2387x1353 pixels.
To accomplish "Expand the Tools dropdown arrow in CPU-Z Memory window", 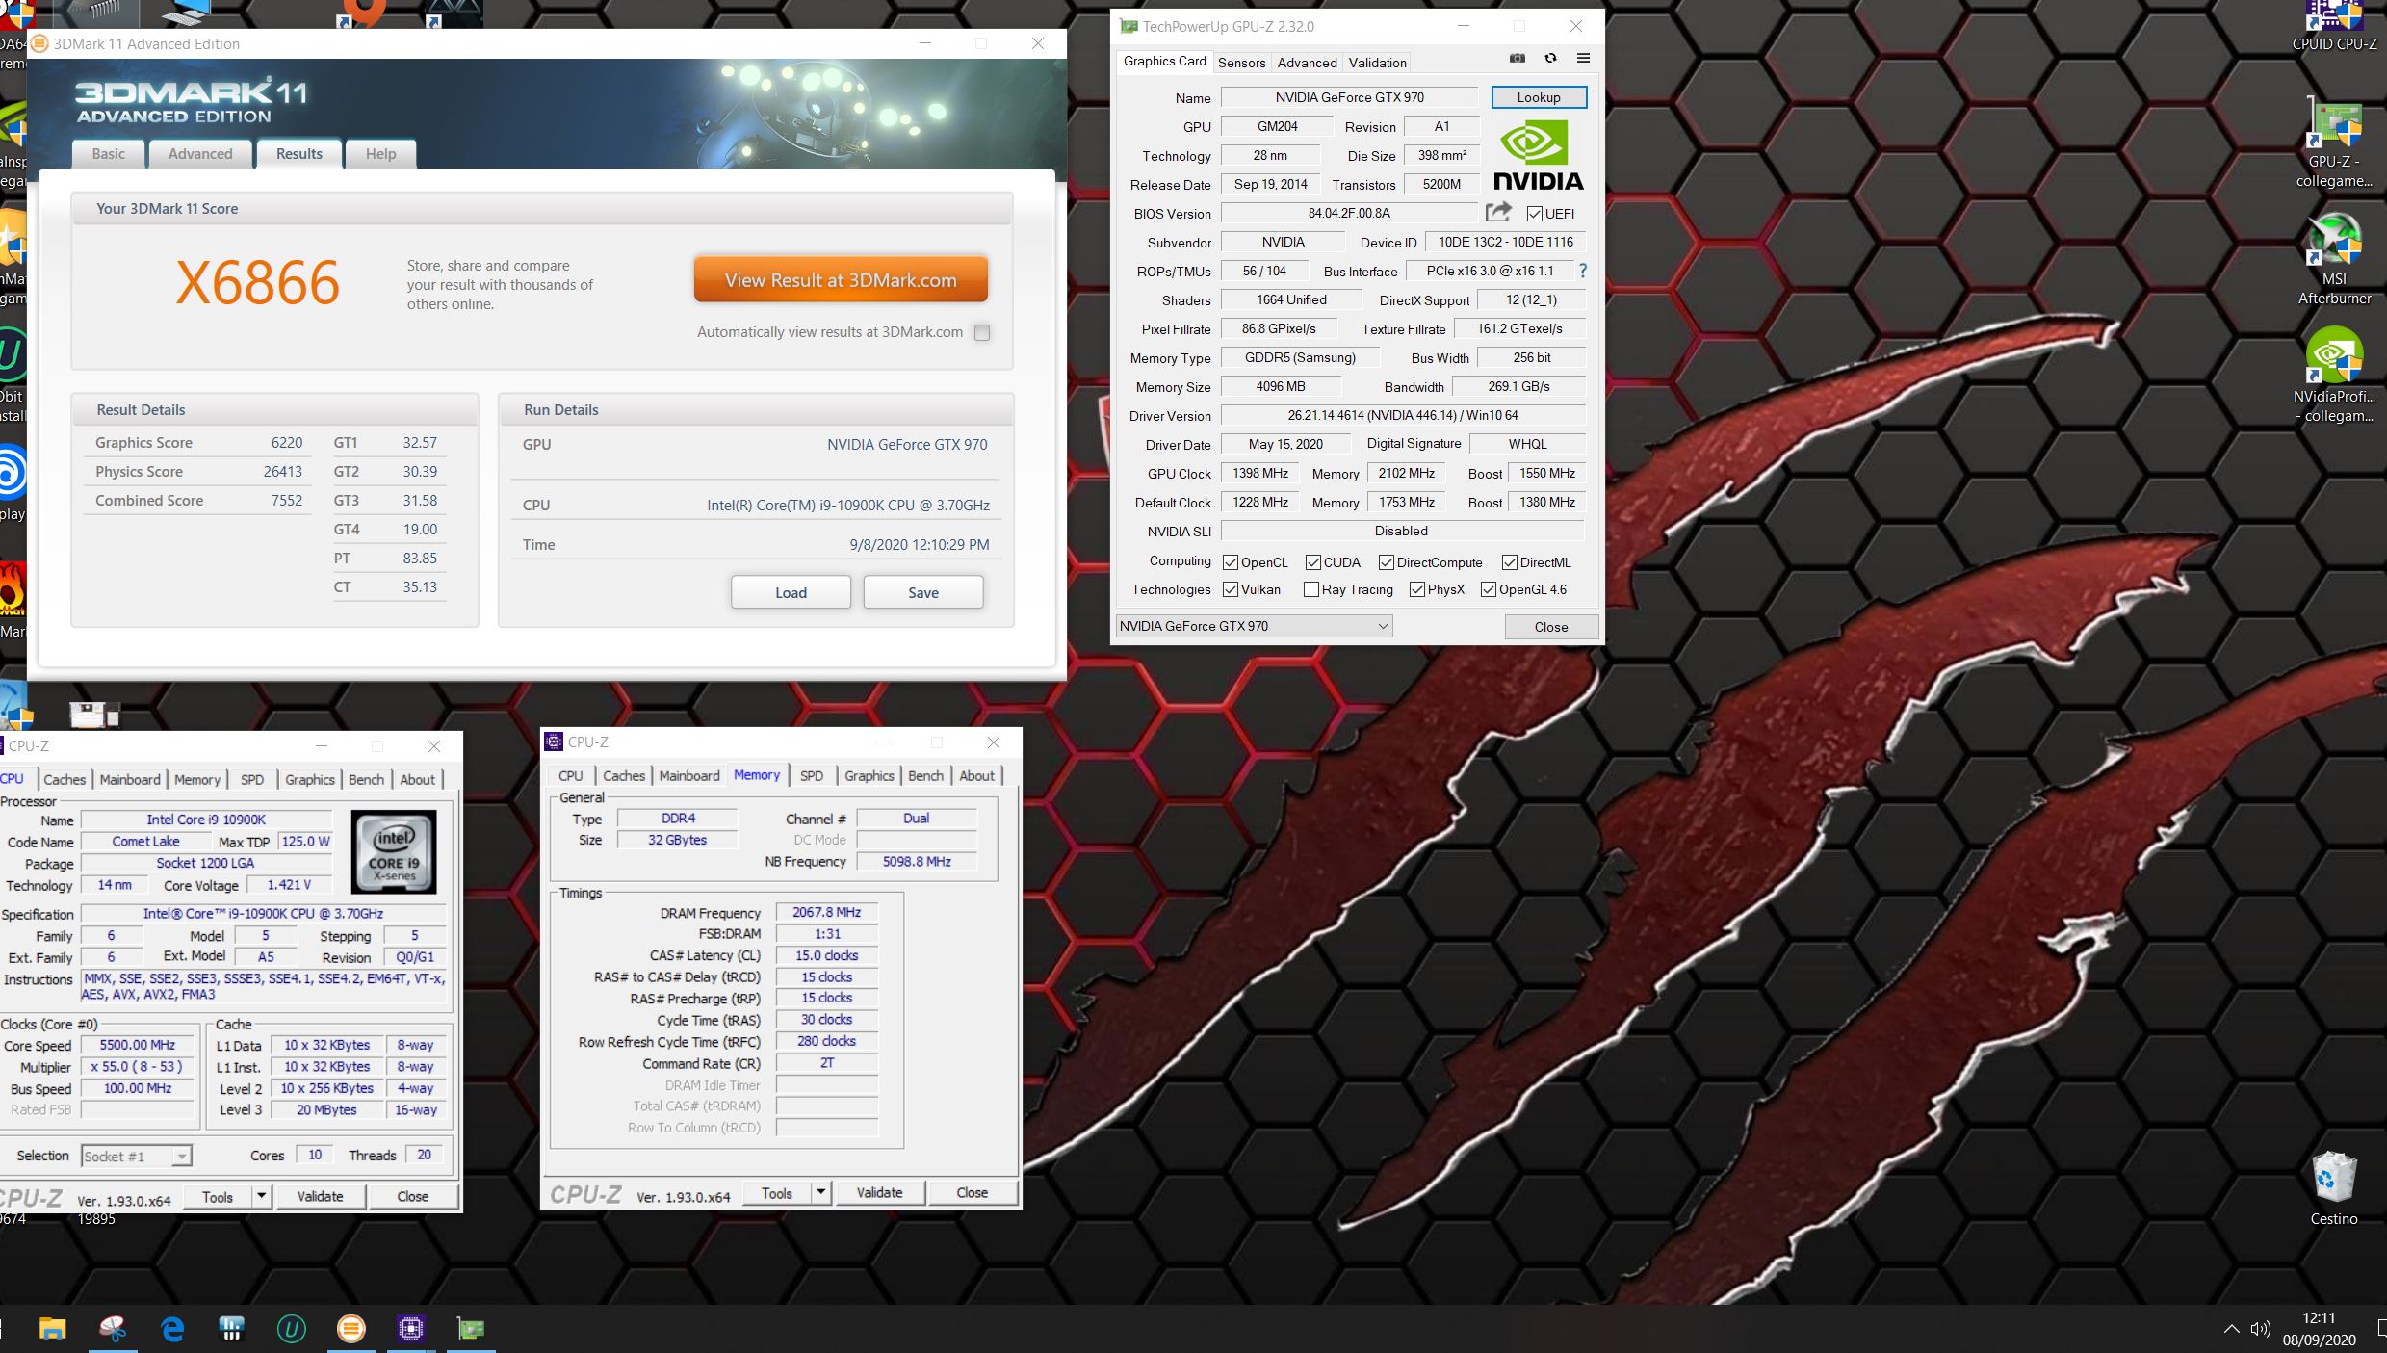I will [820, 1192].
